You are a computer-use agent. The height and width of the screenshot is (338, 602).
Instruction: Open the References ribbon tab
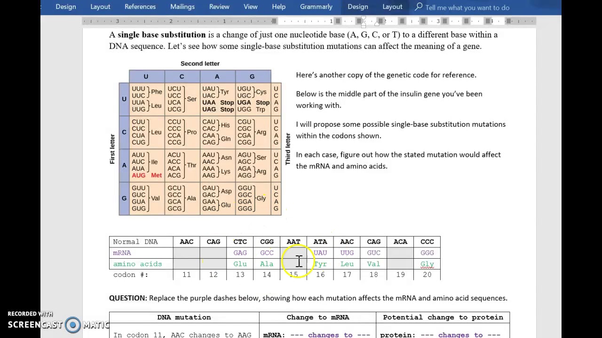140,7
